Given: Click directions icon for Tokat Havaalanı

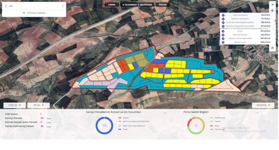Looking at the screenshot, I should (223, 15).
